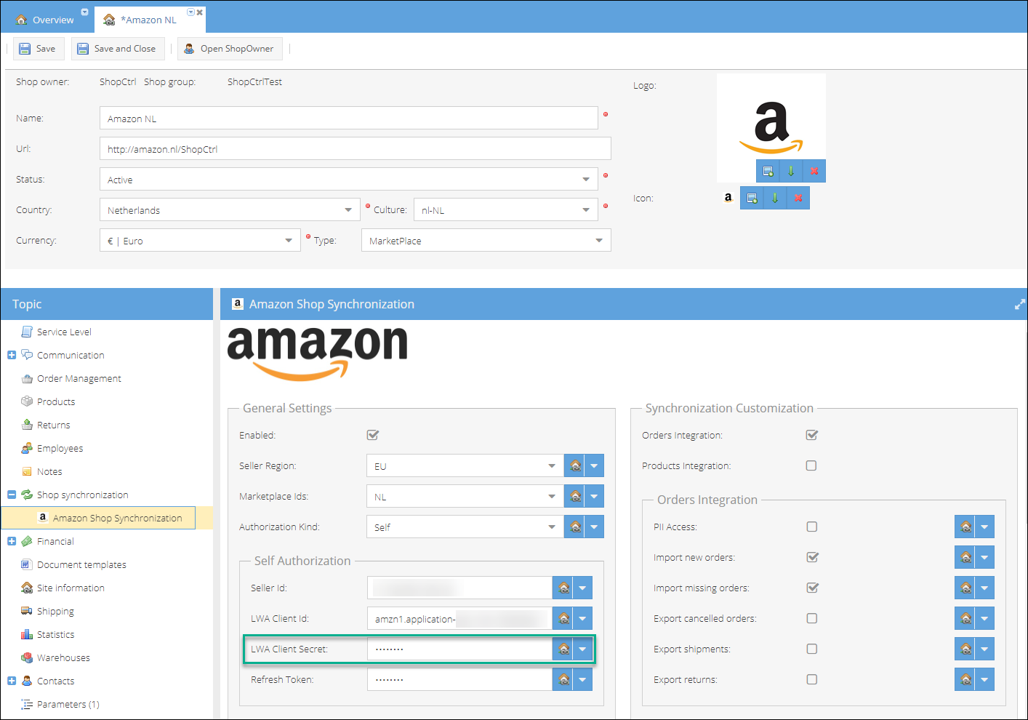Close the Amazon NL tab
The image size is (1028, 720).
click(x=200, y=12)
